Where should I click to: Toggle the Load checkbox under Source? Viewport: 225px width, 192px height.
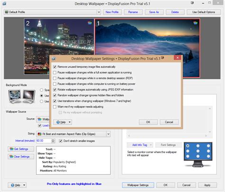tap(39, 126)
